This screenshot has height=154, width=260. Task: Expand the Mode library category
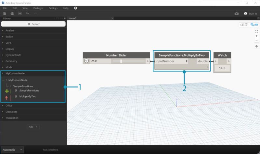(3, 67)
